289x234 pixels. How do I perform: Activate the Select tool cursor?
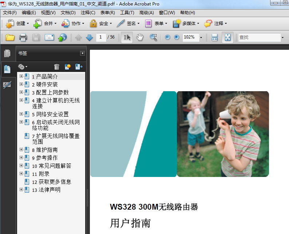pos(127,37)
